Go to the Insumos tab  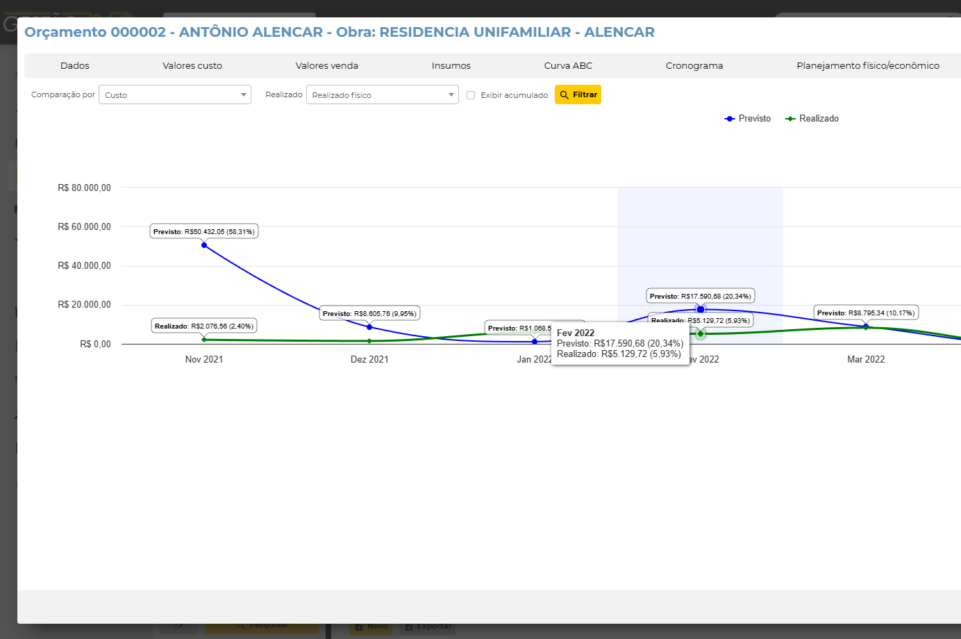pyautogui.click(x=451, y=66)
